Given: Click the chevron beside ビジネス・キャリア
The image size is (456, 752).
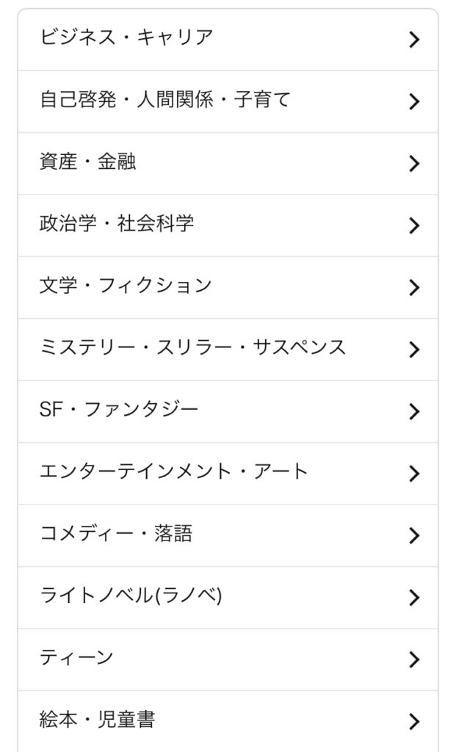Looking at the screenshot, I should [x=414, y=40].
